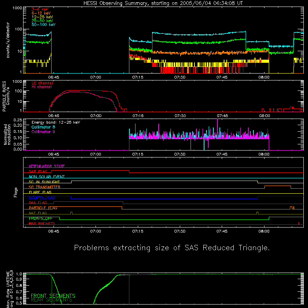This screenshot has width=308, height=308.
Task: Select the 6-12 keV legend label
Action: (x=41, y=13)
